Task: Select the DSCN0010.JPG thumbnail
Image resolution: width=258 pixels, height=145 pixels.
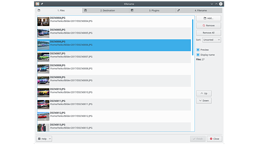Action: pyautogui.click(x=43, y=93)
